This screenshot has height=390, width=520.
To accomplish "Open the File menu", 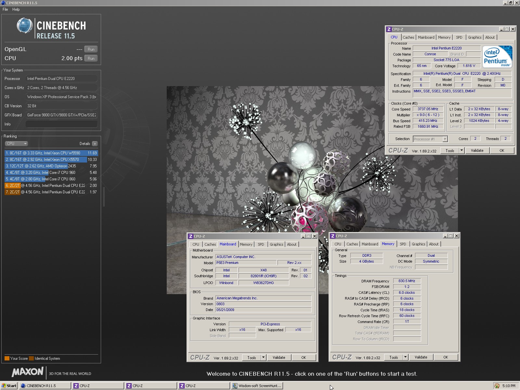I will 5,9.
